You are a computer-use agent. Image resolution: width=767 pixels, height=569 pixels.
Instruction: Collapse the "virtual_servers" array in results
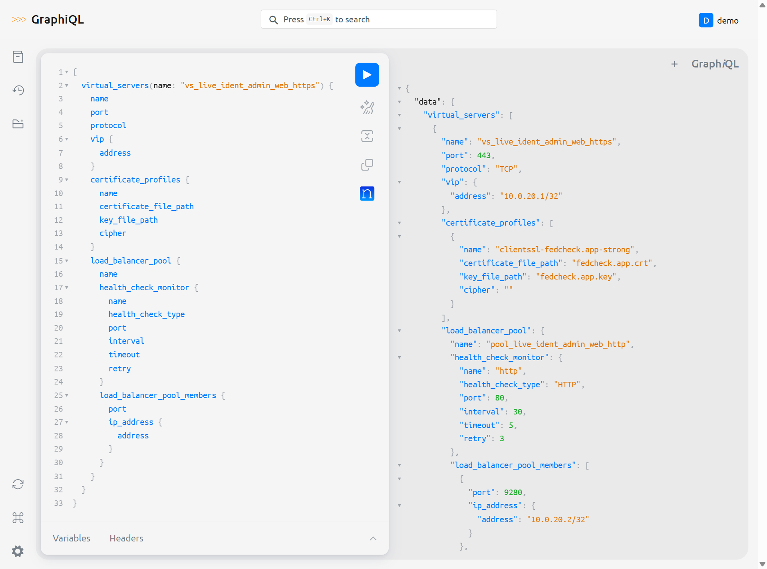[x=399, y=115]
